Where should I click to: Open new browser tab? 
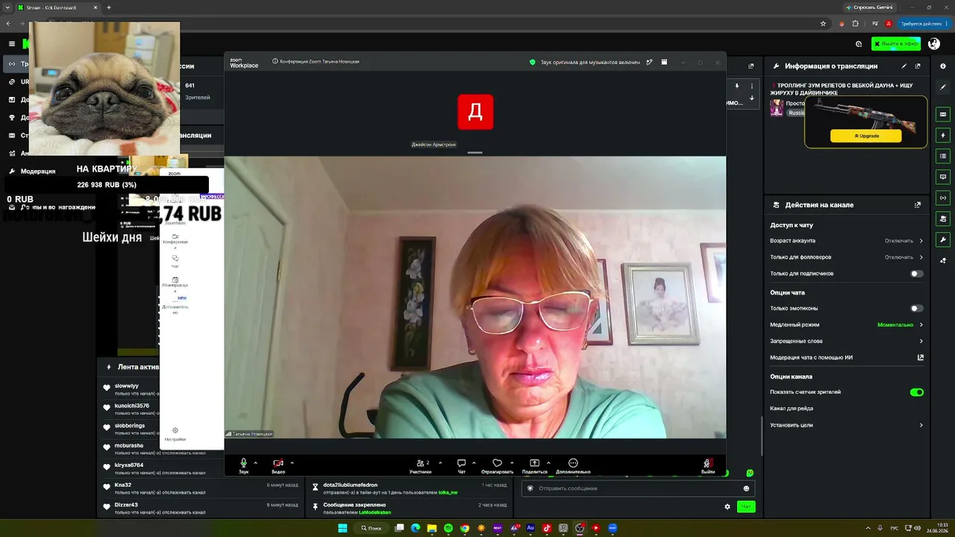tap(109, 7)
